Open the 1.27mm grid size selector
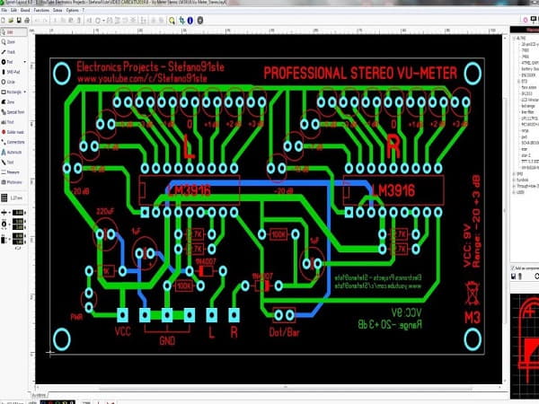The width and height of the screenshot is (539, 404). 13,198
